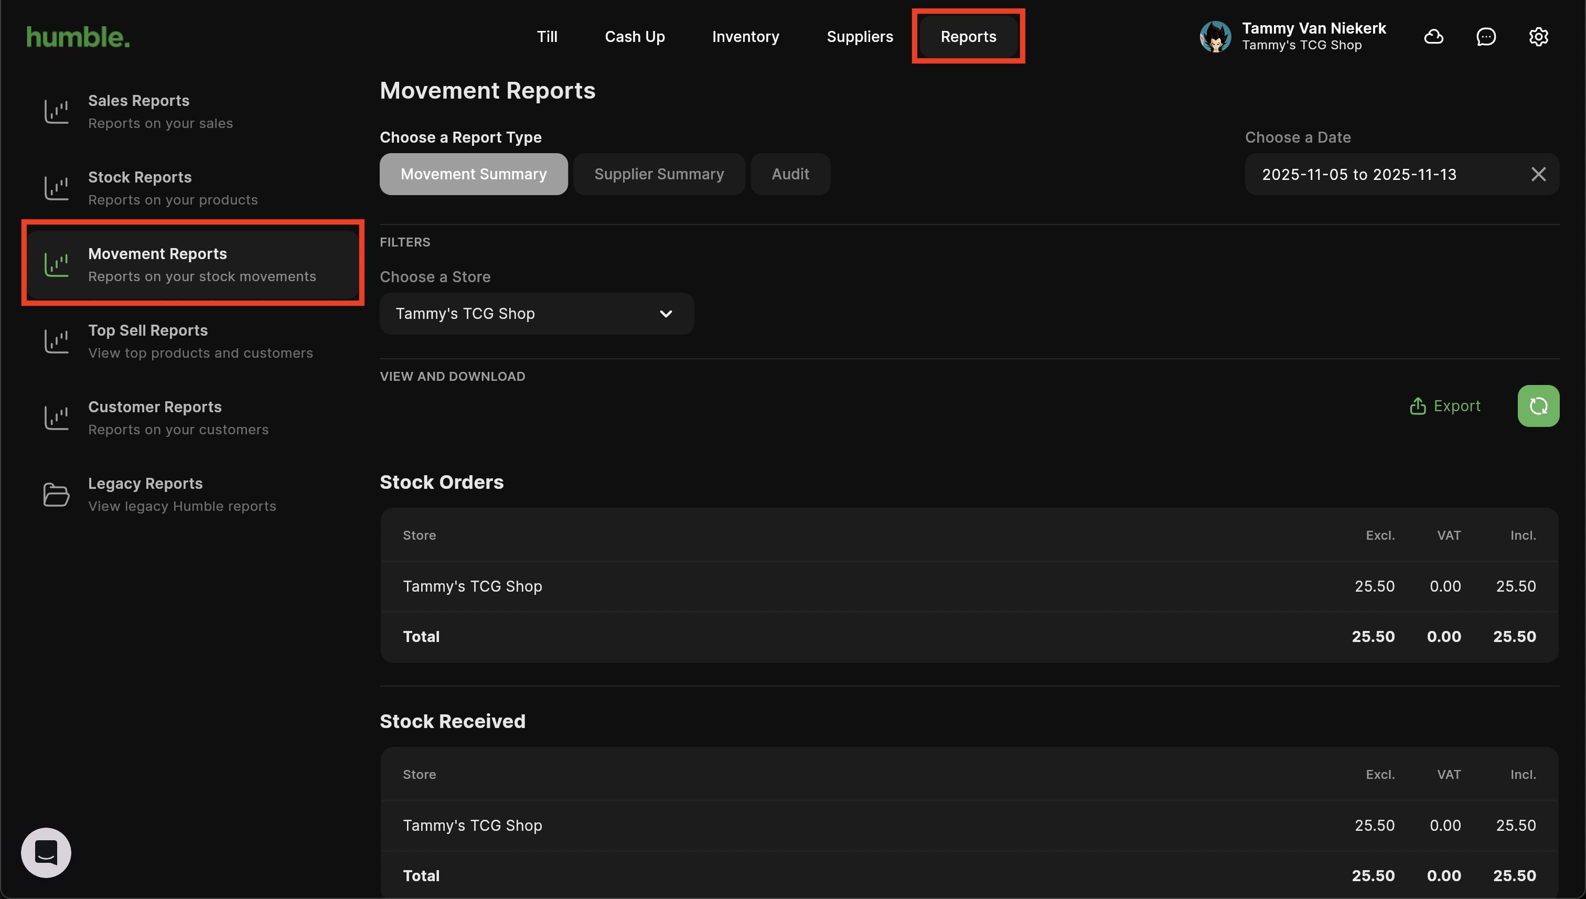Expand the Choose a Store dropdown
Screen dimensions: 1586x899
[x=536, y=314]
